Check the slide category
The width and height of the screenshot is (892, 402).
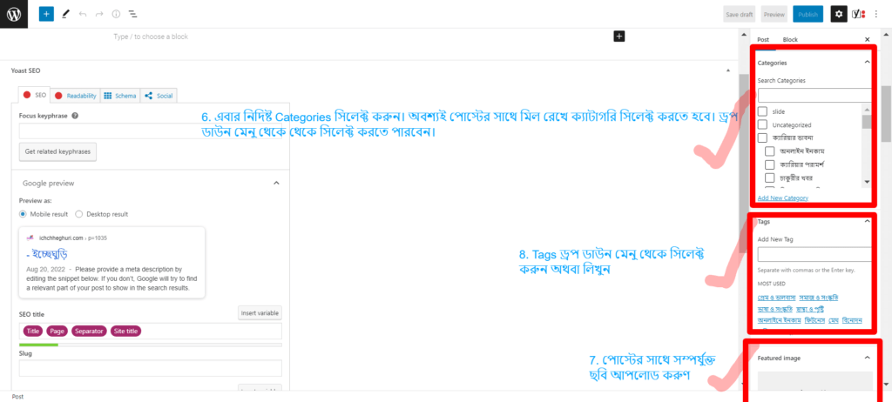coord(763,111)
